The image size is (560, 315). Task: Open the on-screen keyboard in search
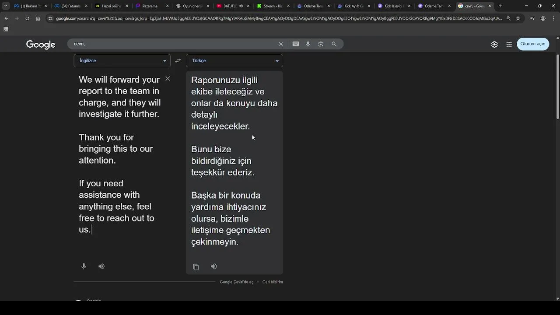pos(296,44)
